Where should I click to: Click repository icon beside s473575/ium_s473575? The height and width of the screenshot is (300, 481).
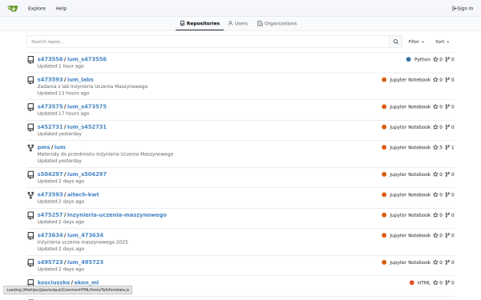click(30, 107)
